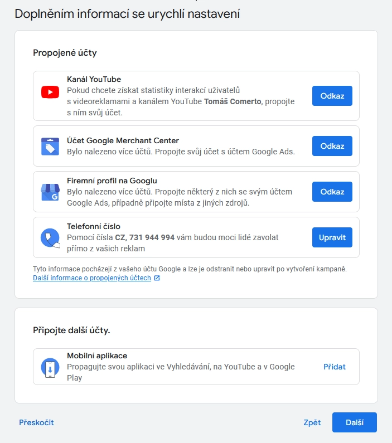392x443 pixels.
Task: Click the external link icon after propojených účtech
Action: [x=157, y=278]
